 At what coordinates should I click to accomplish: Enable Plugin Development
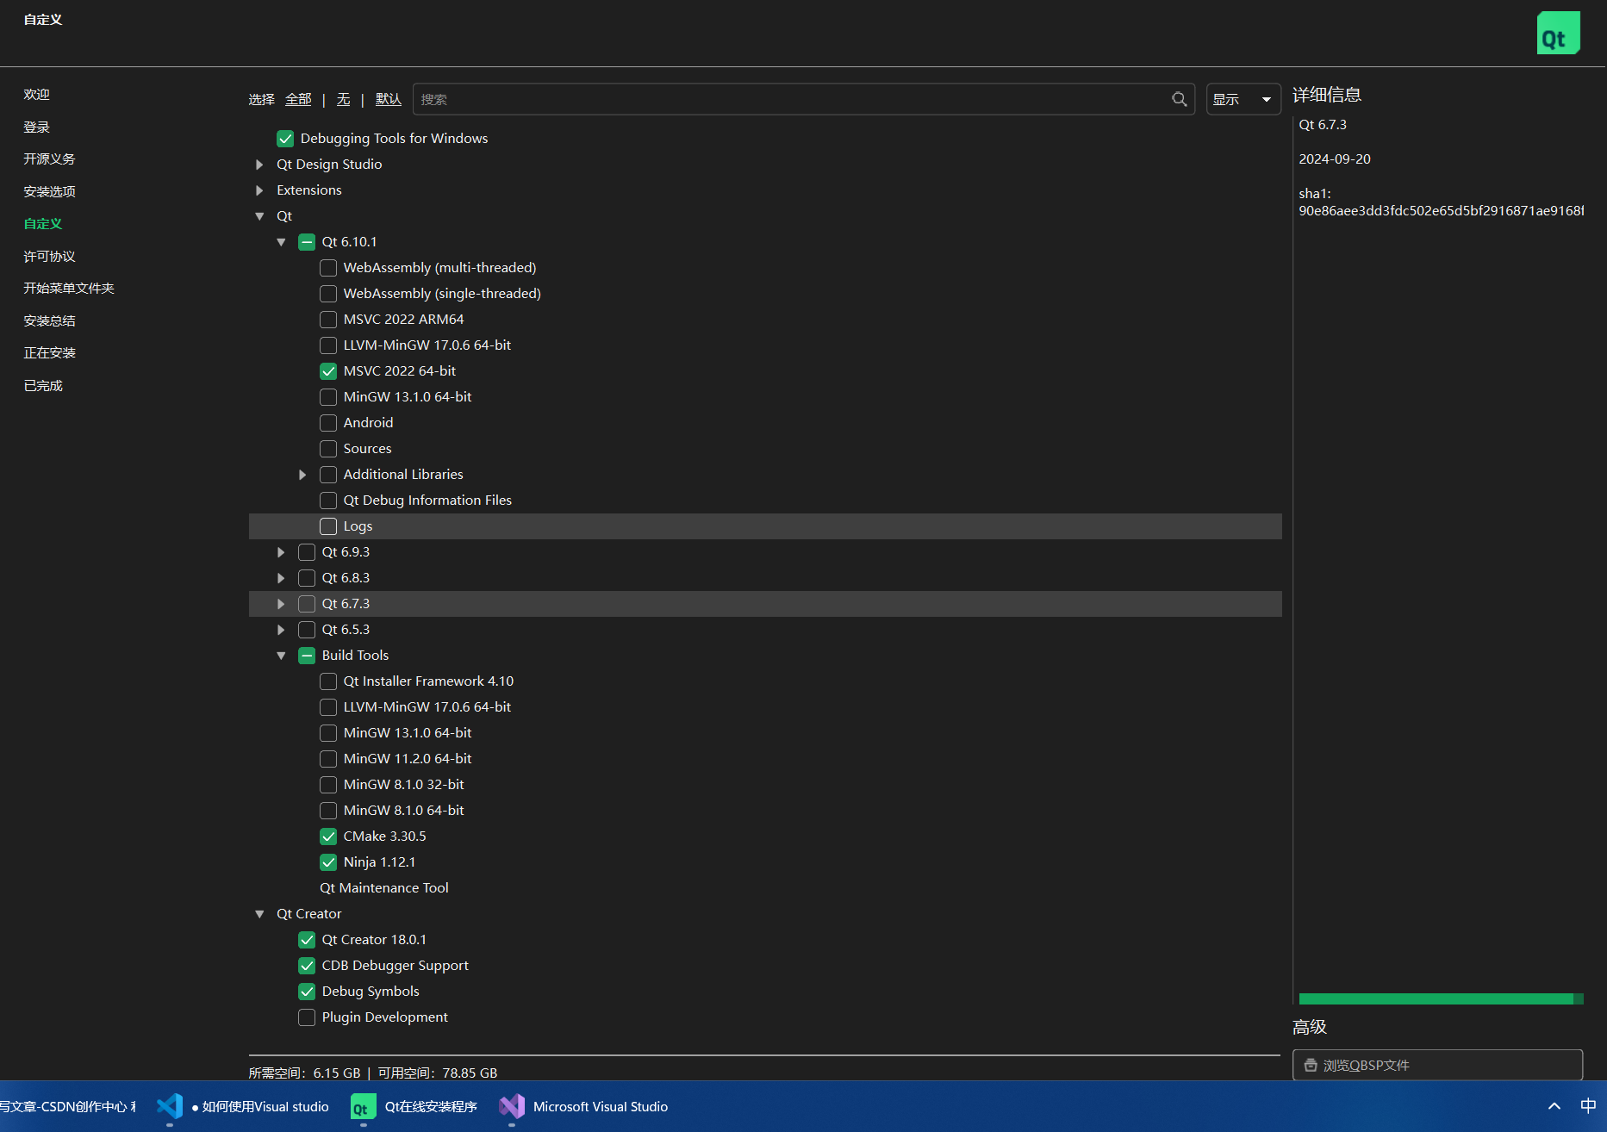pos(307,1017)
